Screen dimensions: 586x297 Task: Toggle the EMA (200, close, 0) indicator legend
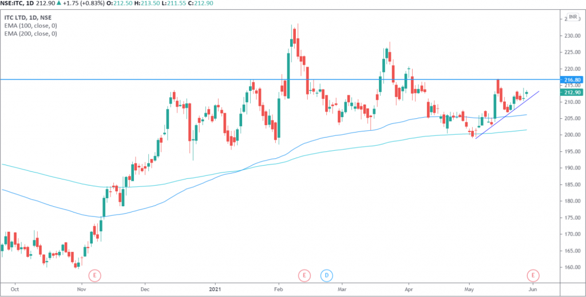click(x=30, y=34)
